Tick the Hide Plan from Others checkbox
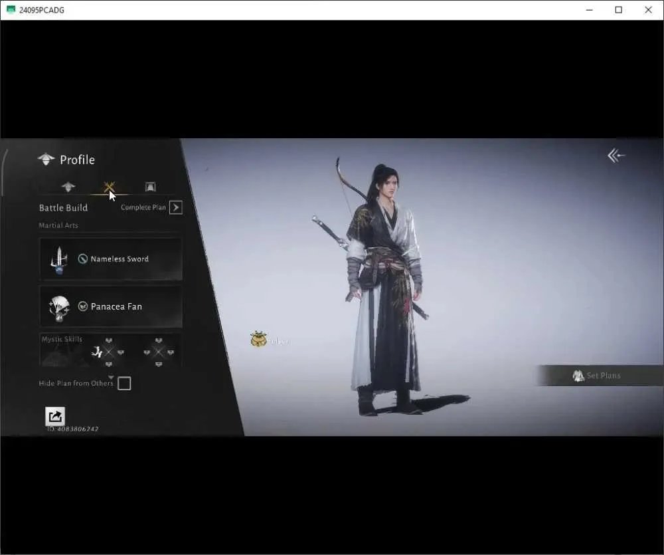The width and height of the screenshot is (664, 555). tap(124, 384)
